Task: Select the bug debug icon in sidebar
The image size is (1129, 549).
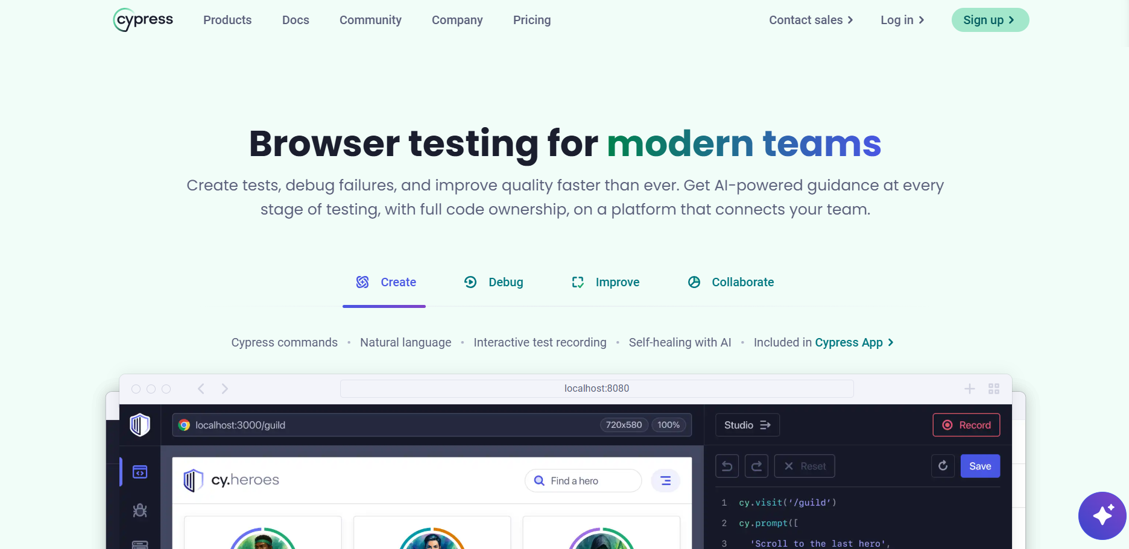Action: click(140, 510)
